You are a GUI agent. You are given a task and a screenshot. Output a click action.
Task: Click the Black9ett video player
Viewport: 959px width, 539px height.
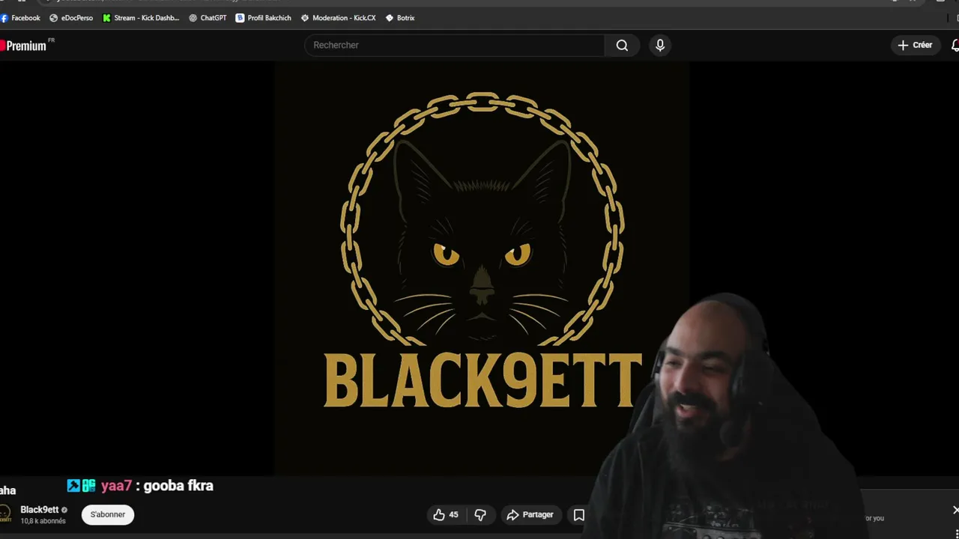coord(481,267)
